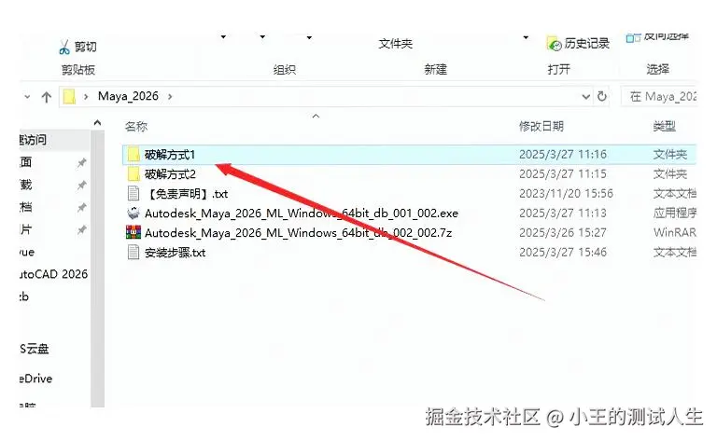Expand chevron before Maya_2026 breadcrumb
The image size is (717, 441).
point(86,96)
